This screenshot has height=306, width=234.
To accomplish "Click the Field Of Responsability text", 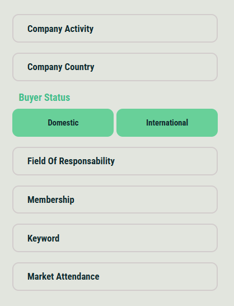I will pos(71,161).
